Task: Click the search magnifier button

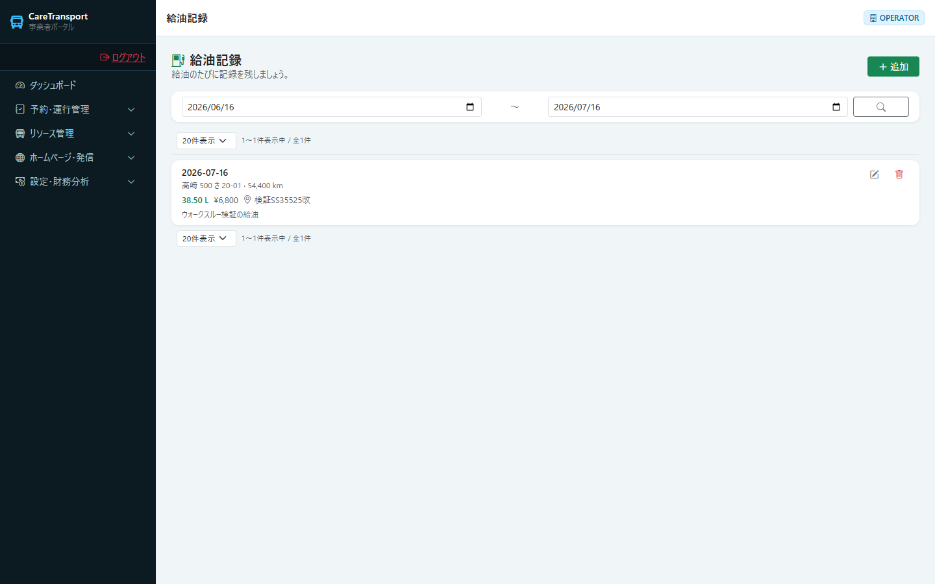Action: [x=881, y=107]
